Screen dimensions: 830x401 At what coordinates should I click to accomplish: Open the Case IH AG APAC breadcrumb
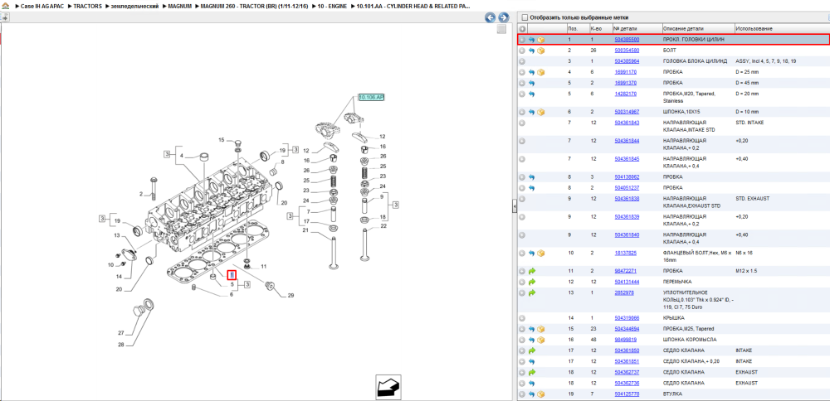[x=41, y=6]
